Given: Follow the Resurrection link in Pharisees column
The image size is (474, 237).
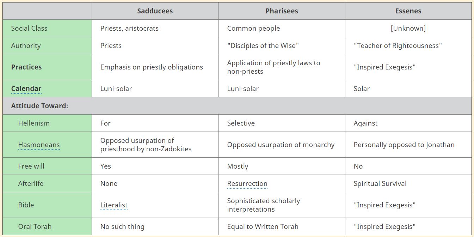Looking at the screenshot, I should pyautogui.click(x=247, y=183).
